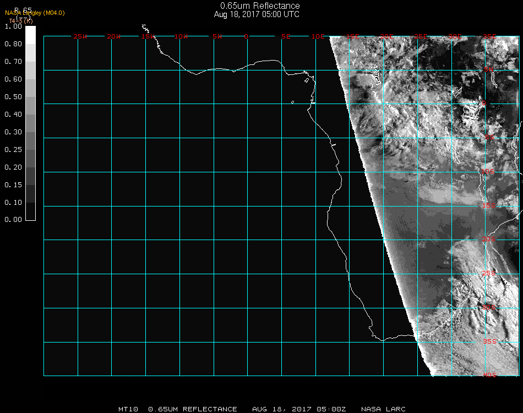Click the 30E longitude label
The width and height of the screenshot is (523, 413).
point(455,36)
